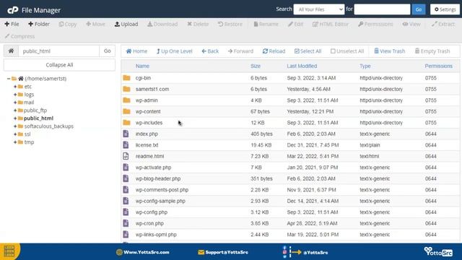Click the wp-includes folder icon
This screenshot has height=260, width=462.
[x=127, y=123]
